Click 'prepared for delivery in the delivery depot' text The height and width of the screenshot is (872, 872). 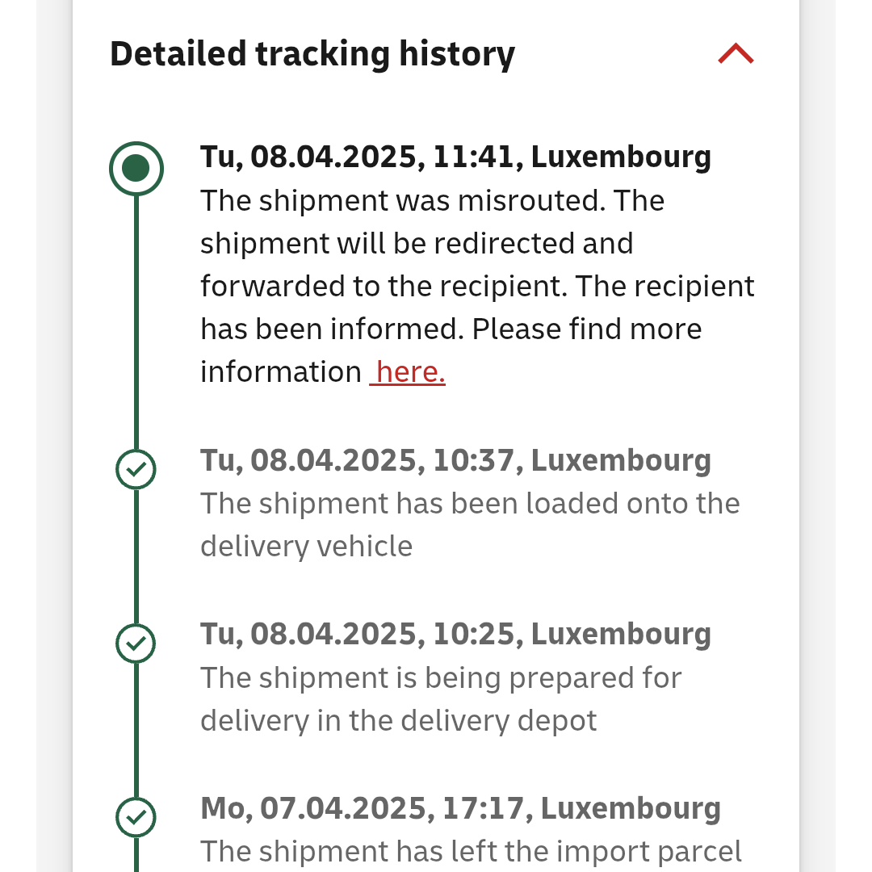pyautogui.click(x=441, y=698)
